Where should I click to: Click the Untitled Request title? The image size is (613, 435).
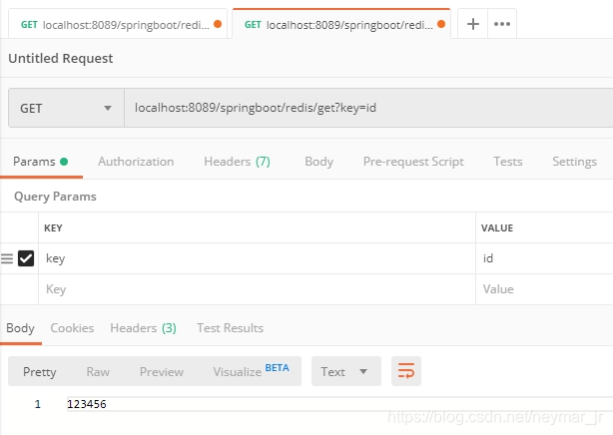[61, 58]
